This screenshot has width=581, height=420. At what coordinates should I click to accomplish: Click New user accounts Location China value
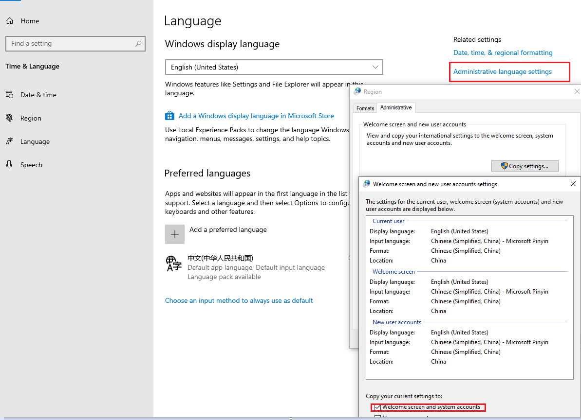click(x=438, y=362)
